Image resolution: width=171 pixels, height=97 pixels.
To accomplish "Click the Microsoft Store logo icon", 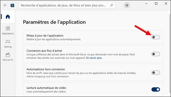I will [12, 5].
